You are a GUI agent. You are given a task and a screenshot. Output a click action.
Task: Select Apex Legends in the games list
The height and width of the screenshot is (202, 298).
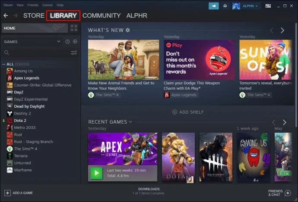pyautogui.click(x=27, y=78)
